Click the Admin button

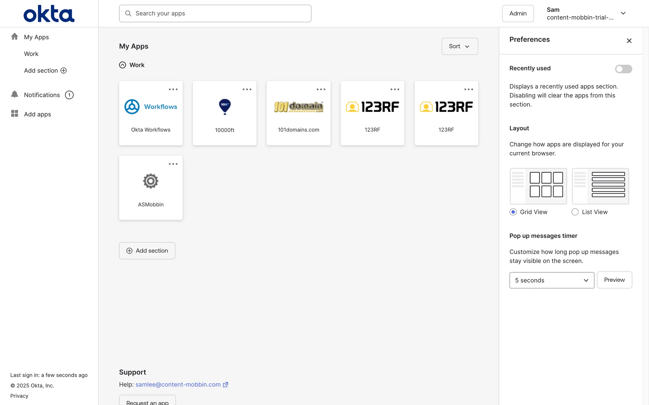point(518,13)
